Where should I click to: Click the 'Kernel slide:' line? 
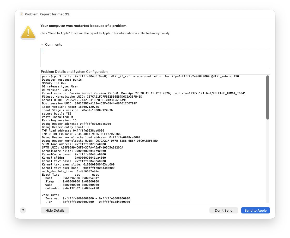tap(74, 158)
